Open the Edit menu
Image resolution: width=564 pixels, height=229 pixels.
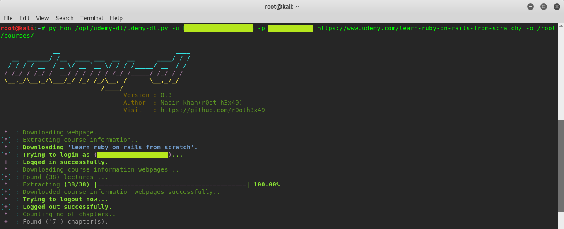click(24, 18)
